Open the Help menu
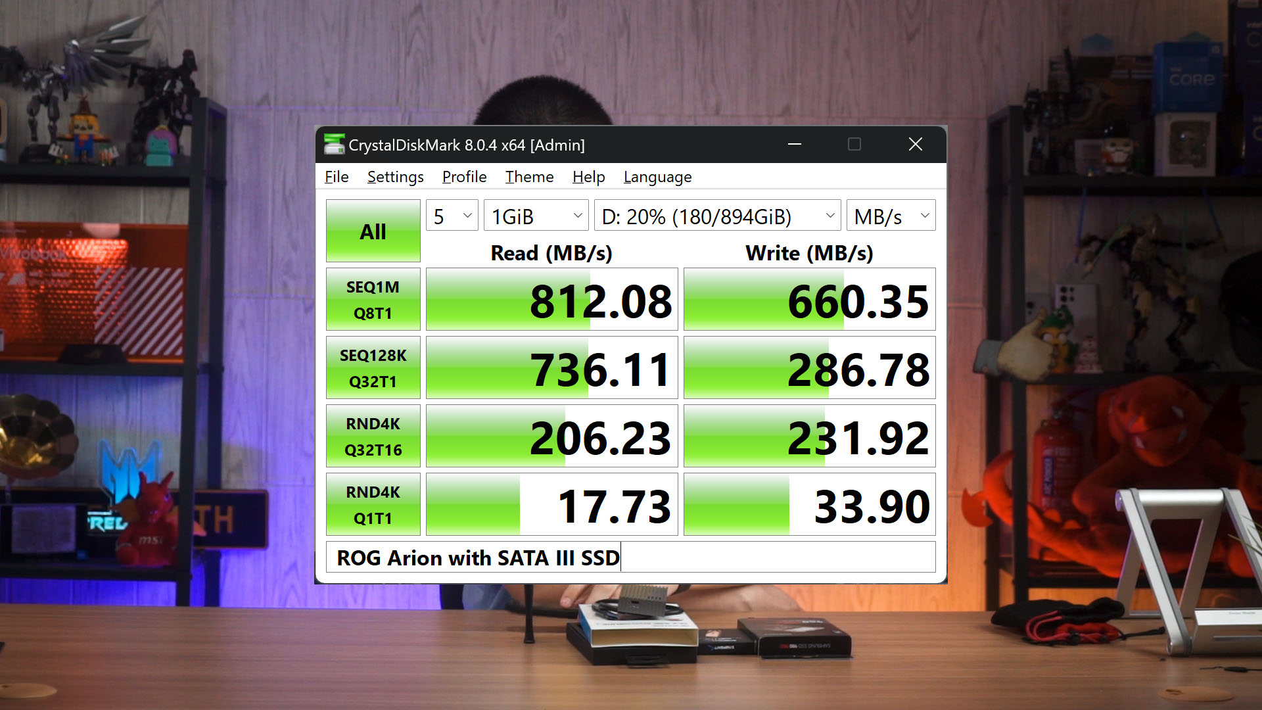The width and height of the screenshot is (1262, 710). pyautogui.click(x=588, y=177)
